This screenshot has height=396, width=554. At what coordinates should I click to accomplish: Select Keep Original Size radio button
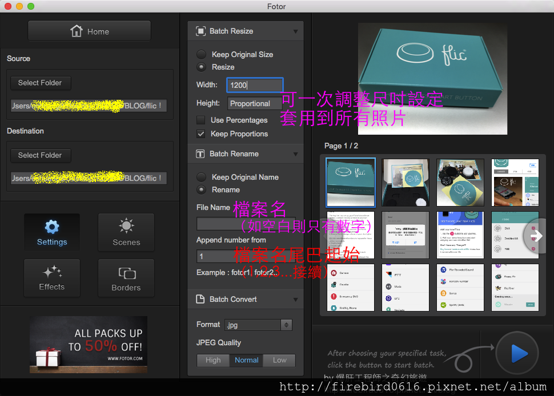[202, 54]
